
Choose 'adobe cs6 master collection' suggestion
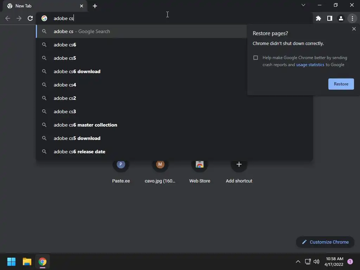[x=174, y=125]
